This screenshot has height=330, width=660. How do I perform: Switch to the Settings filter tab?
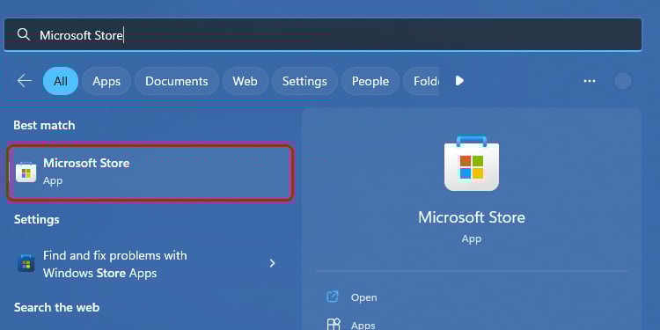point(304,81)
